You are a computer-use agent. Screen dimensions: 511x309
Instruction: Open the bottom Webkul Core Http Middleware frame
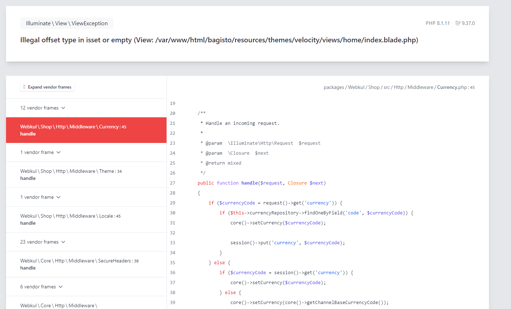pos(86,303)
